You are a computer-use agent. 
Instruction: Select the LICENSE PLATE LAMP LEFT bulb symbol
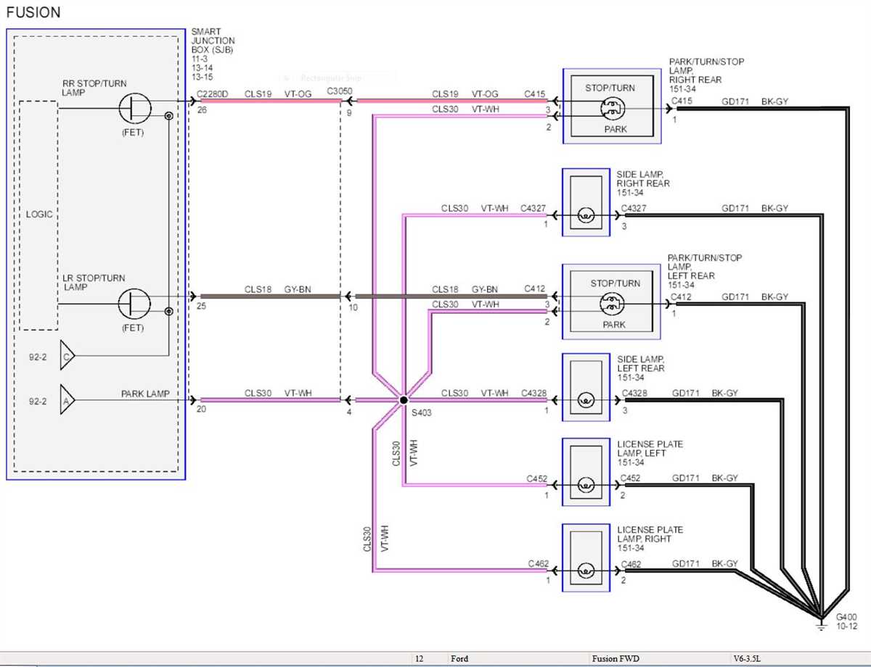click(x=585, y=485)
